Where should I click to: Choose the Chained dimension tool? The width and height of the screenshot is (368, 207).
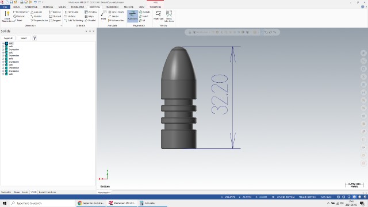[55, 17]
